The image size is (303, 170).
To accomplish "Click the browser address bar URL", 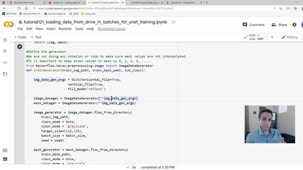I will 105,8.
